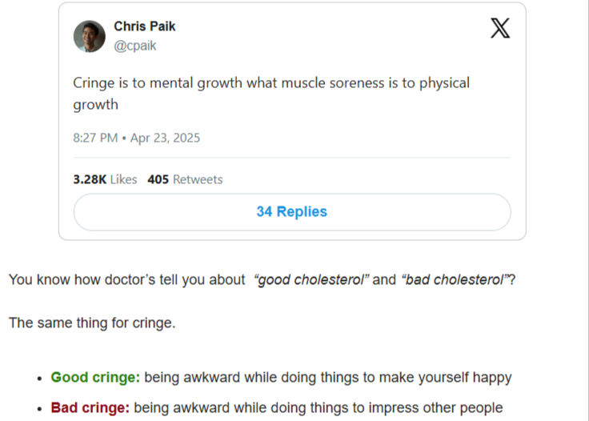Click "The same thing for cringe." sentence
The width and height of the screenshot is (589, 421).
(x=92, y=323)
